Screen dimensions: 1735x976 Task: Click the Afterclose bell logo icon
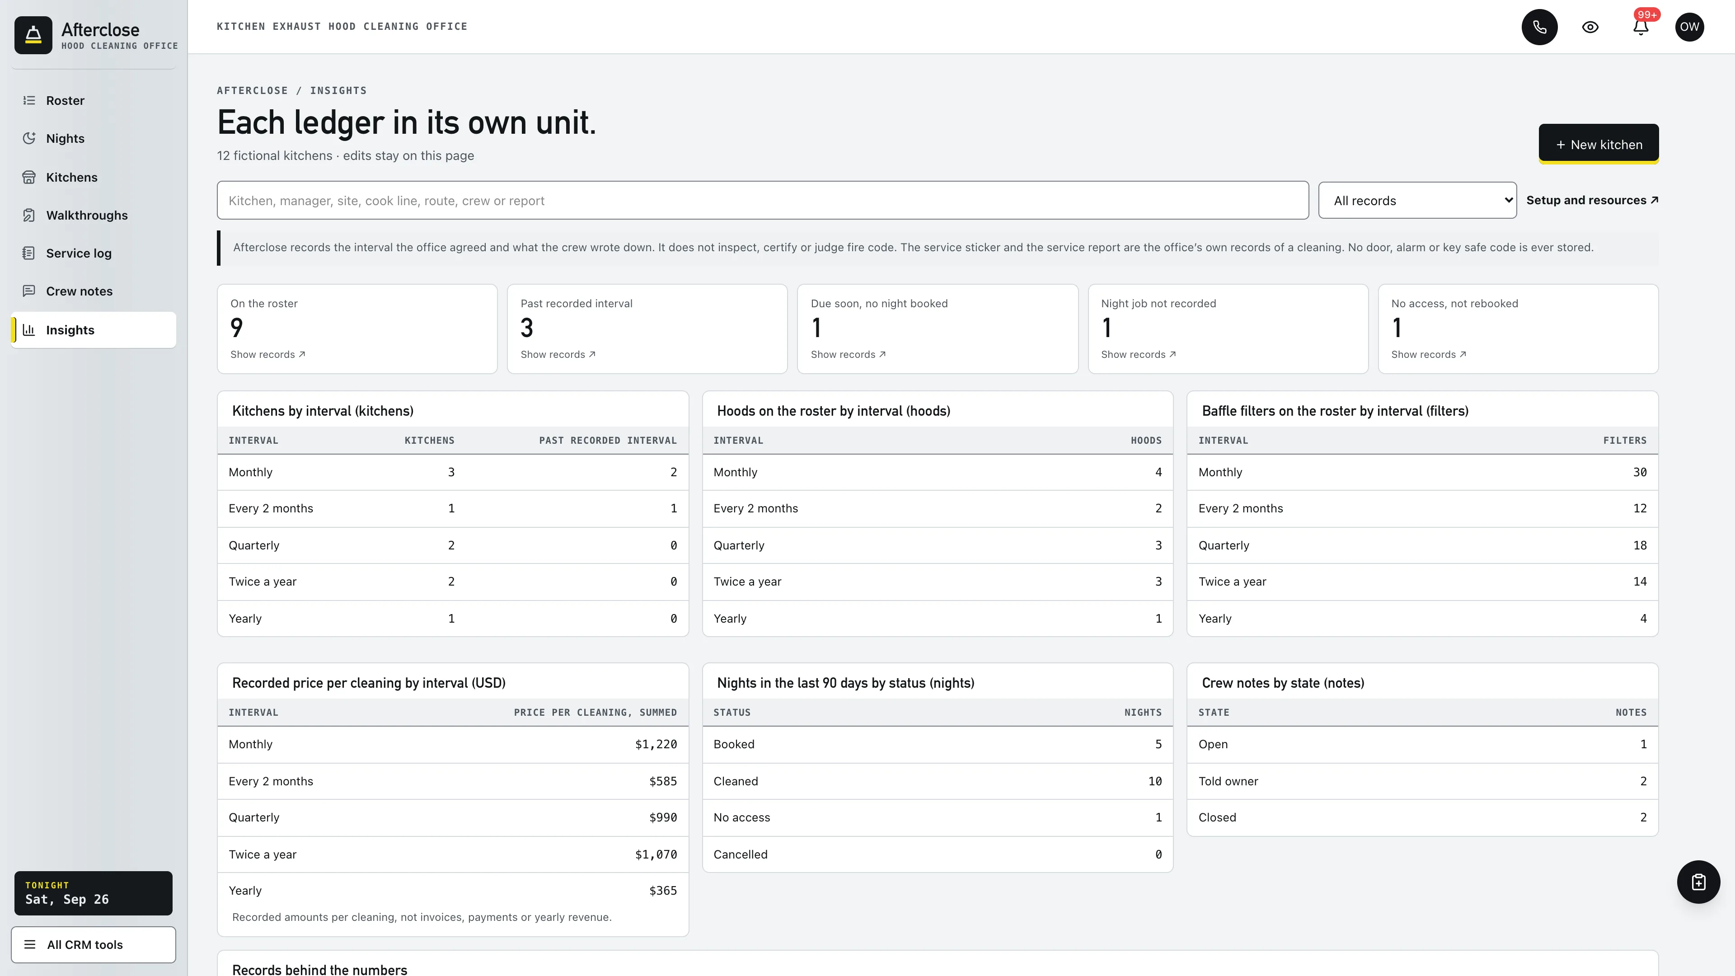pyautogui.click(x=33, y=35)
